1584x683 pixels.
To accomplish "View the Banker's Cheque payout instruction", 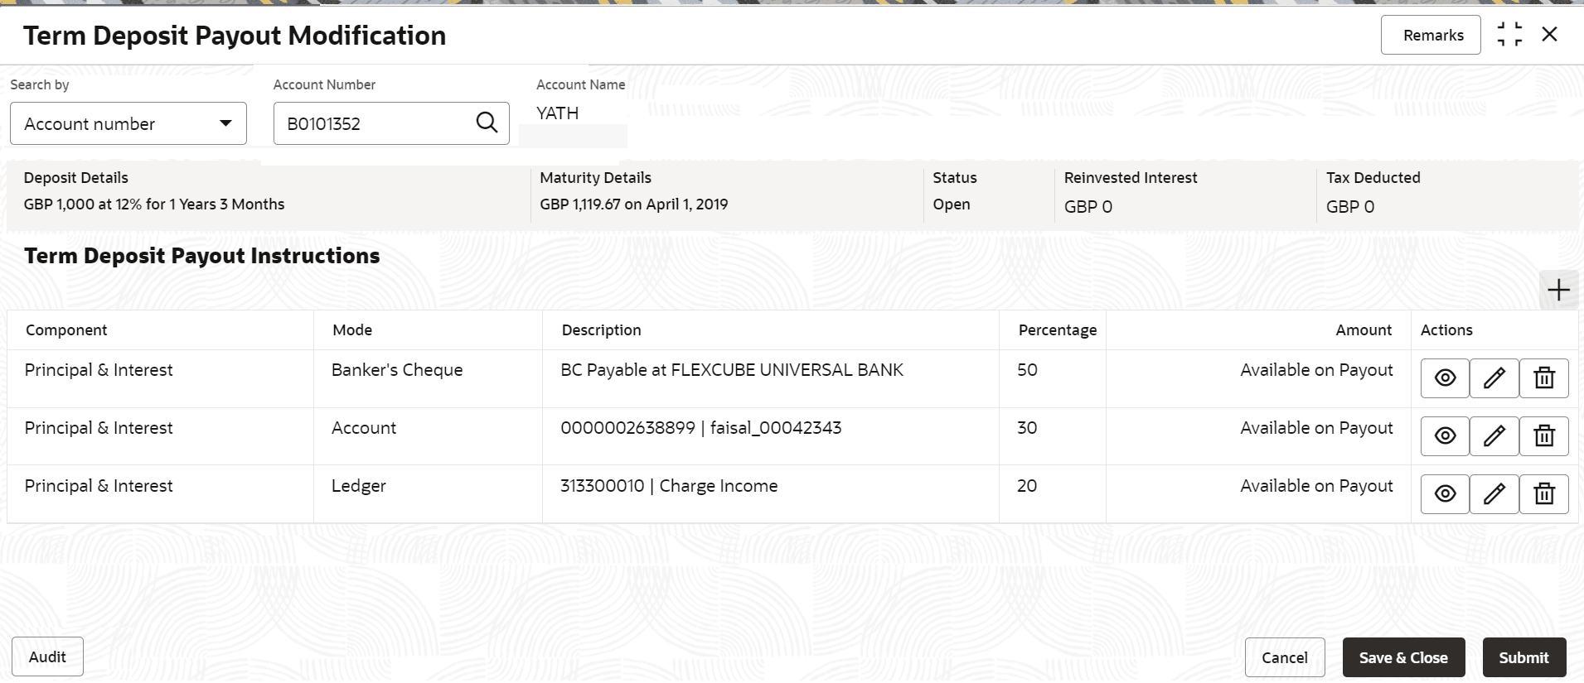I will point(1445,378).
